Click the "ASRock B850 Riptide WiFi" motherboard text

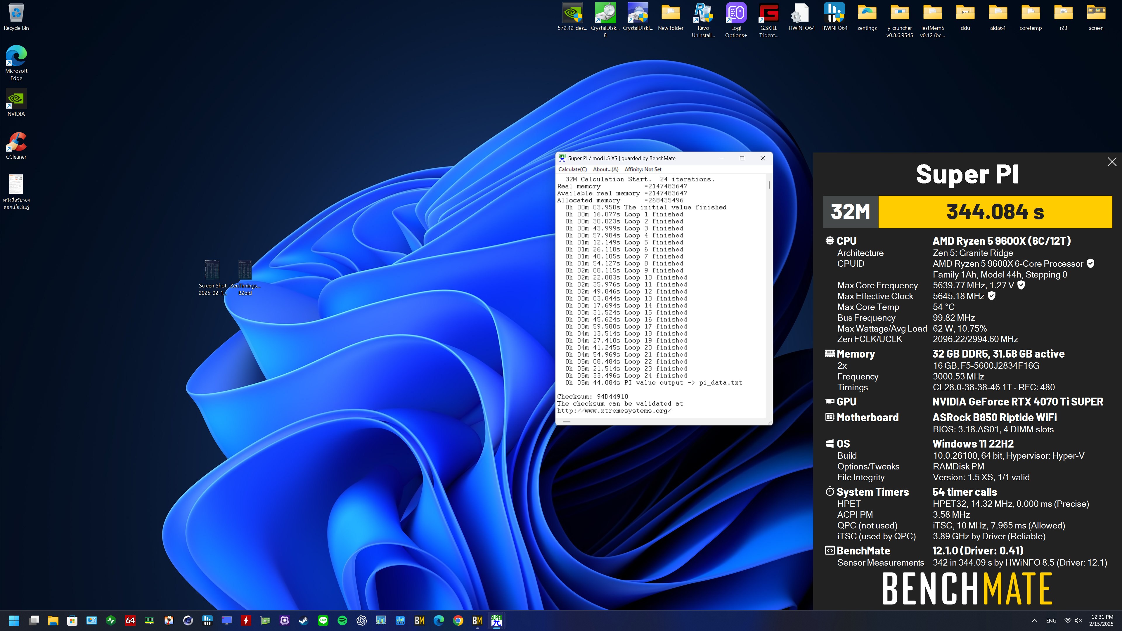pos(994,417)
